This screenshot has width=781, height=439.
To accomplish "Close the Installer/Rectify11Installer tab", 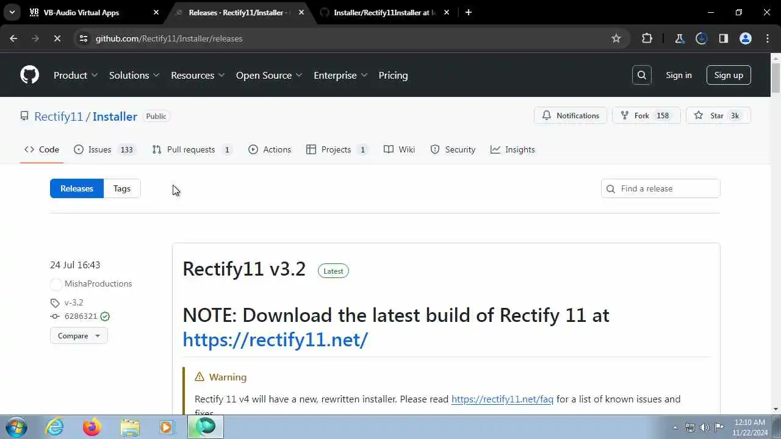I will click(446, 12).
